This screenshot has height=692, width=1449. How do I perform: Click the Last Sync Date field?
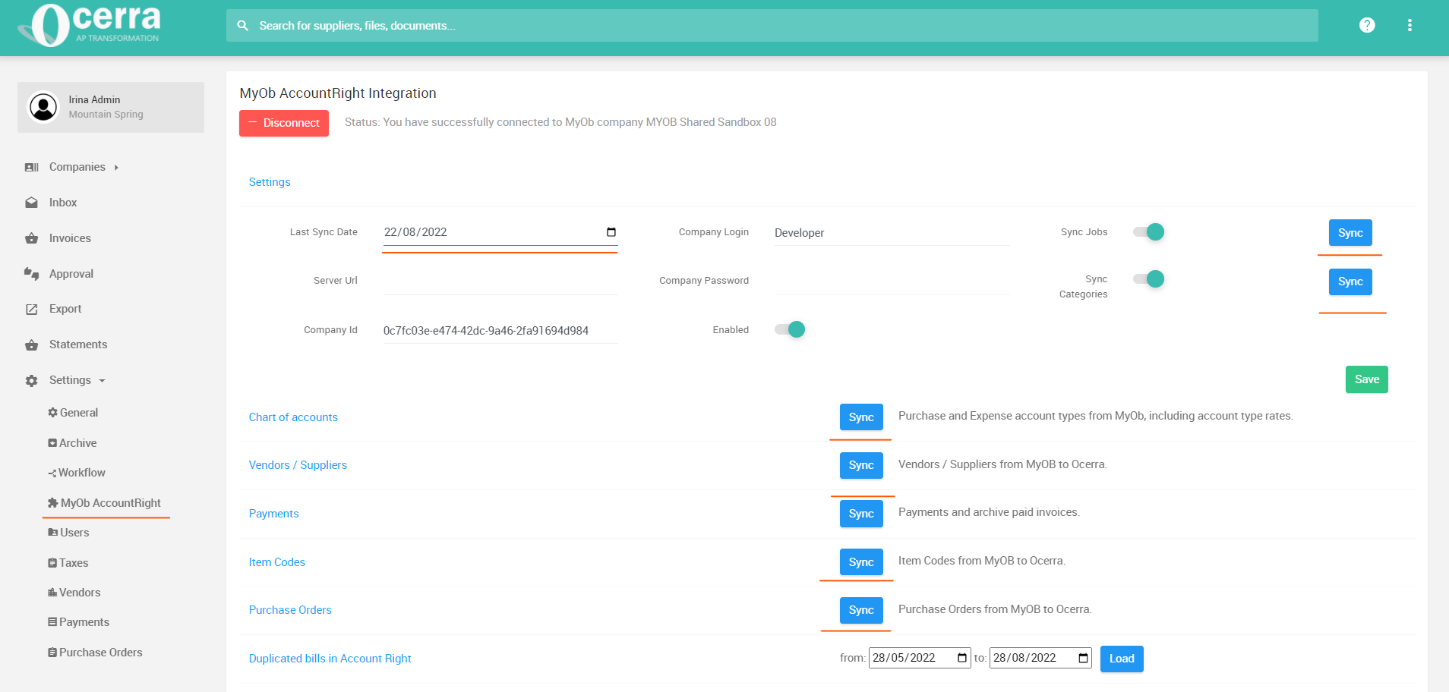point(500,232)
